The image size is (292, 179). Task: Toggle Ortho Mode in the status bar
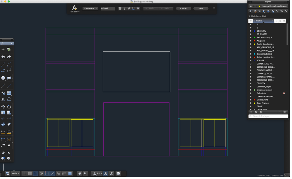[x=35, y=173]
